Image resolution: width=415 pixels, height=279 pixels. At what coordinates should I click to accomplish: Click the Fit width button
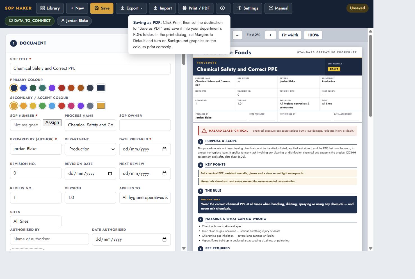(290, 35)
